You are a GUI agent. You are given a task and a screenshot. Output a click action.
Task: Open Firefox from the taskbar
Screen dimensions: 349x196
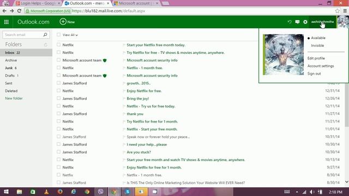[x=60, y=192]
